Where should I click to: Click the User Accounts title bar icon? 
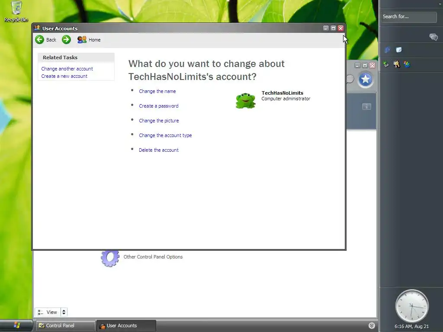(x=37, y=28)
